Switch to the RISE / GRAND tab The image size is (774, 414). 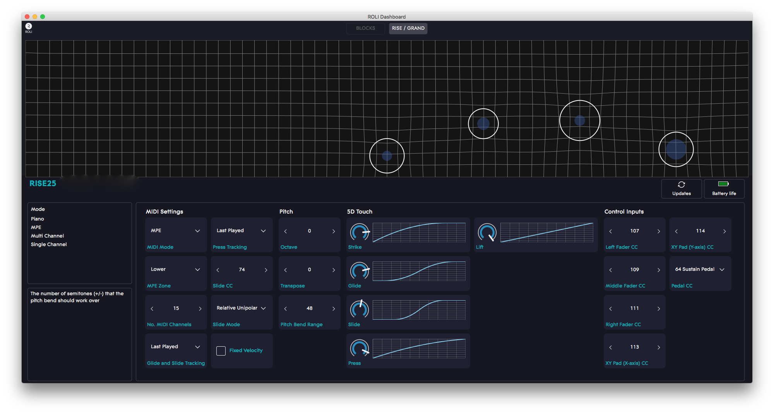point(408,28)
